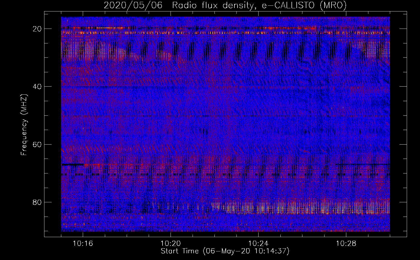This screenshot has height=260, width=420.
Task: Click the 'Frequency (MHZ)' axis label
Action: point(24,125)
